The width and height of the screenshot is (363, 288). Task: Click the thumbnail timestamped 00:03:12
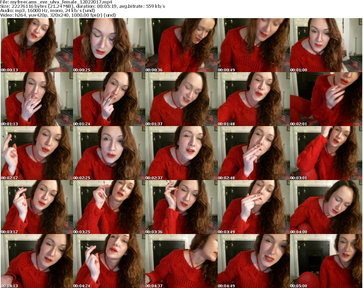pos(37,207)
